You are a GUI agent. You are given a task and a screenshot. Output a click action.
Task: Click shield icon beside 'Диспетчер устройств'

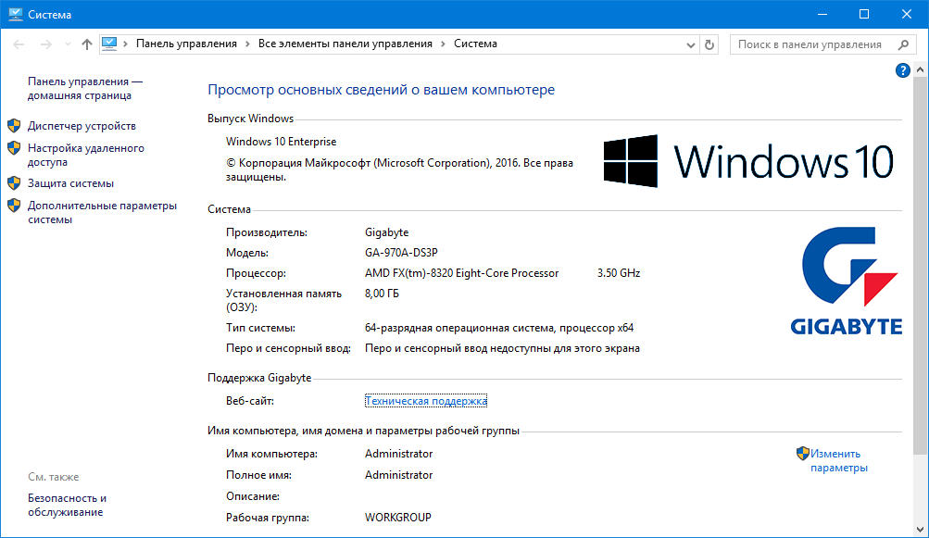tap(14, 126)
